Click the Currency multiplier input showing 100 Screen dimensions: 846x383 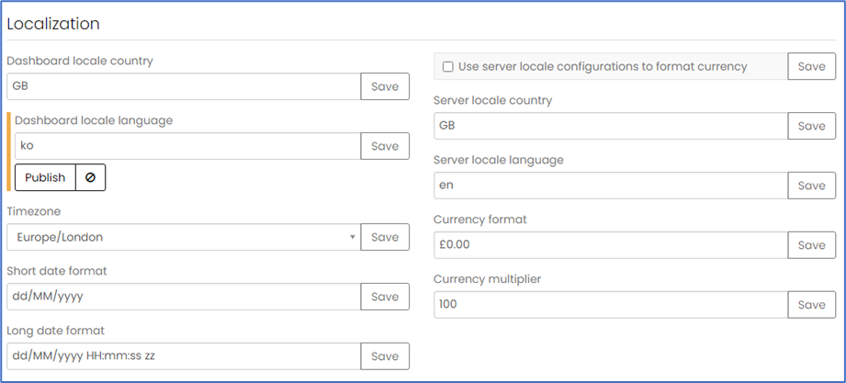pos(611,305)
